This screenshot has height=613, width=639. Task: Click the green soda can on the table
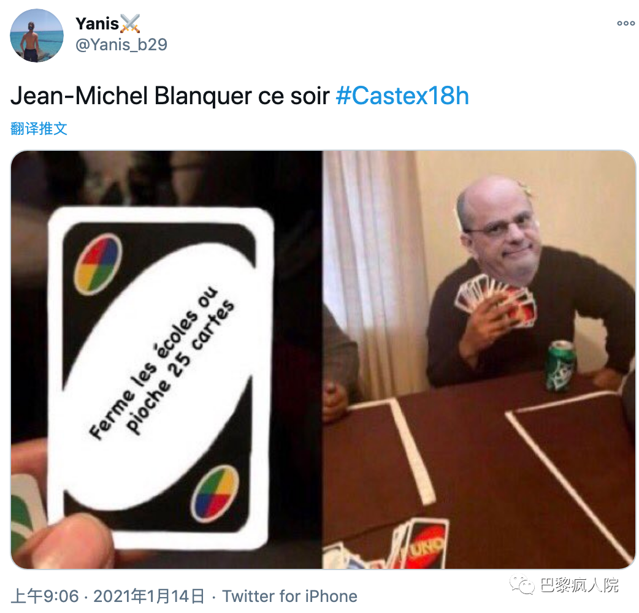point(561,366)
